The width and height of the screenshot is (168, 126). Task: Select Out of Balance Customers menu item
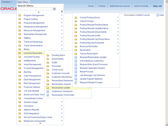pos(92,61)
